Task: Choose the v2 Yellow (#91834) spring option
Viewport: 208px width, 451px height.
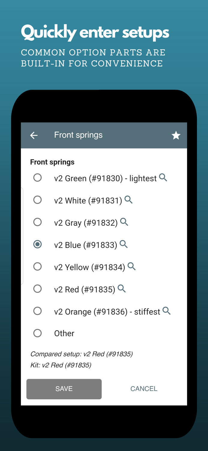Action: pyautogui.click(x=38, y=266)
